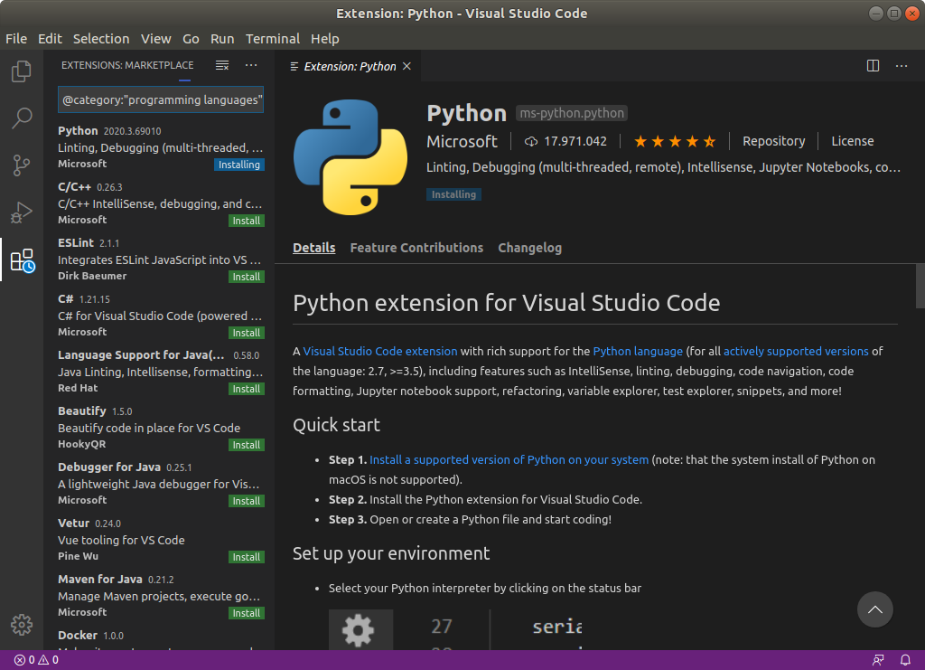Image resolution: width=925 pixels, height=670 pixels.
Task: Select the Docker extension entry
Action: 161,638
